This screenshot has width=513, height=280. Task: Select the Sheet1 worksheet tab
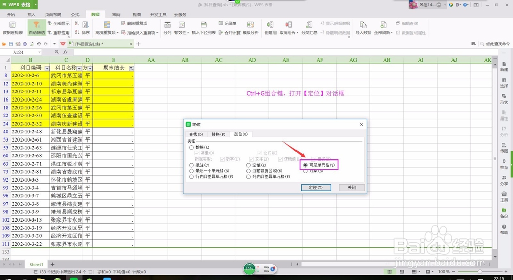36,264
